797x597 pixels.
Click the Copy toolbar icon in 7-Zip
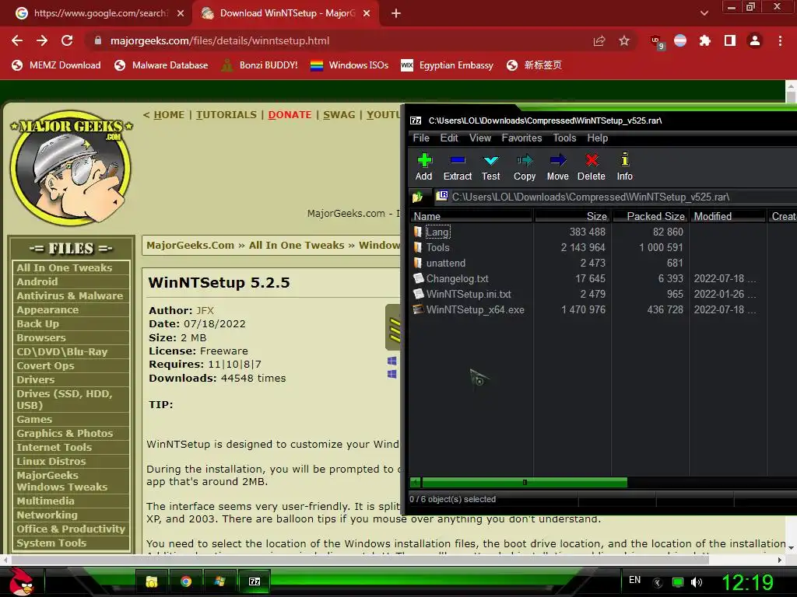525,167
